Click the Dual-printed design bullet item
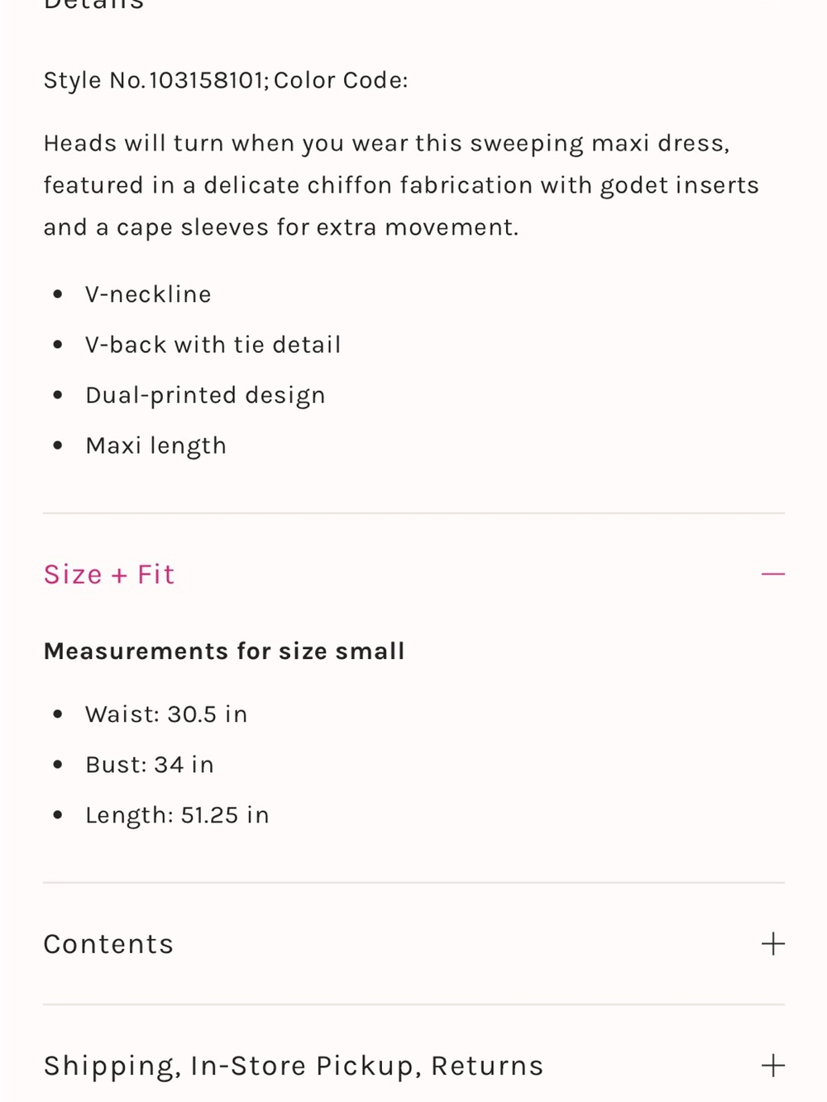 click(x=205, y=395)
